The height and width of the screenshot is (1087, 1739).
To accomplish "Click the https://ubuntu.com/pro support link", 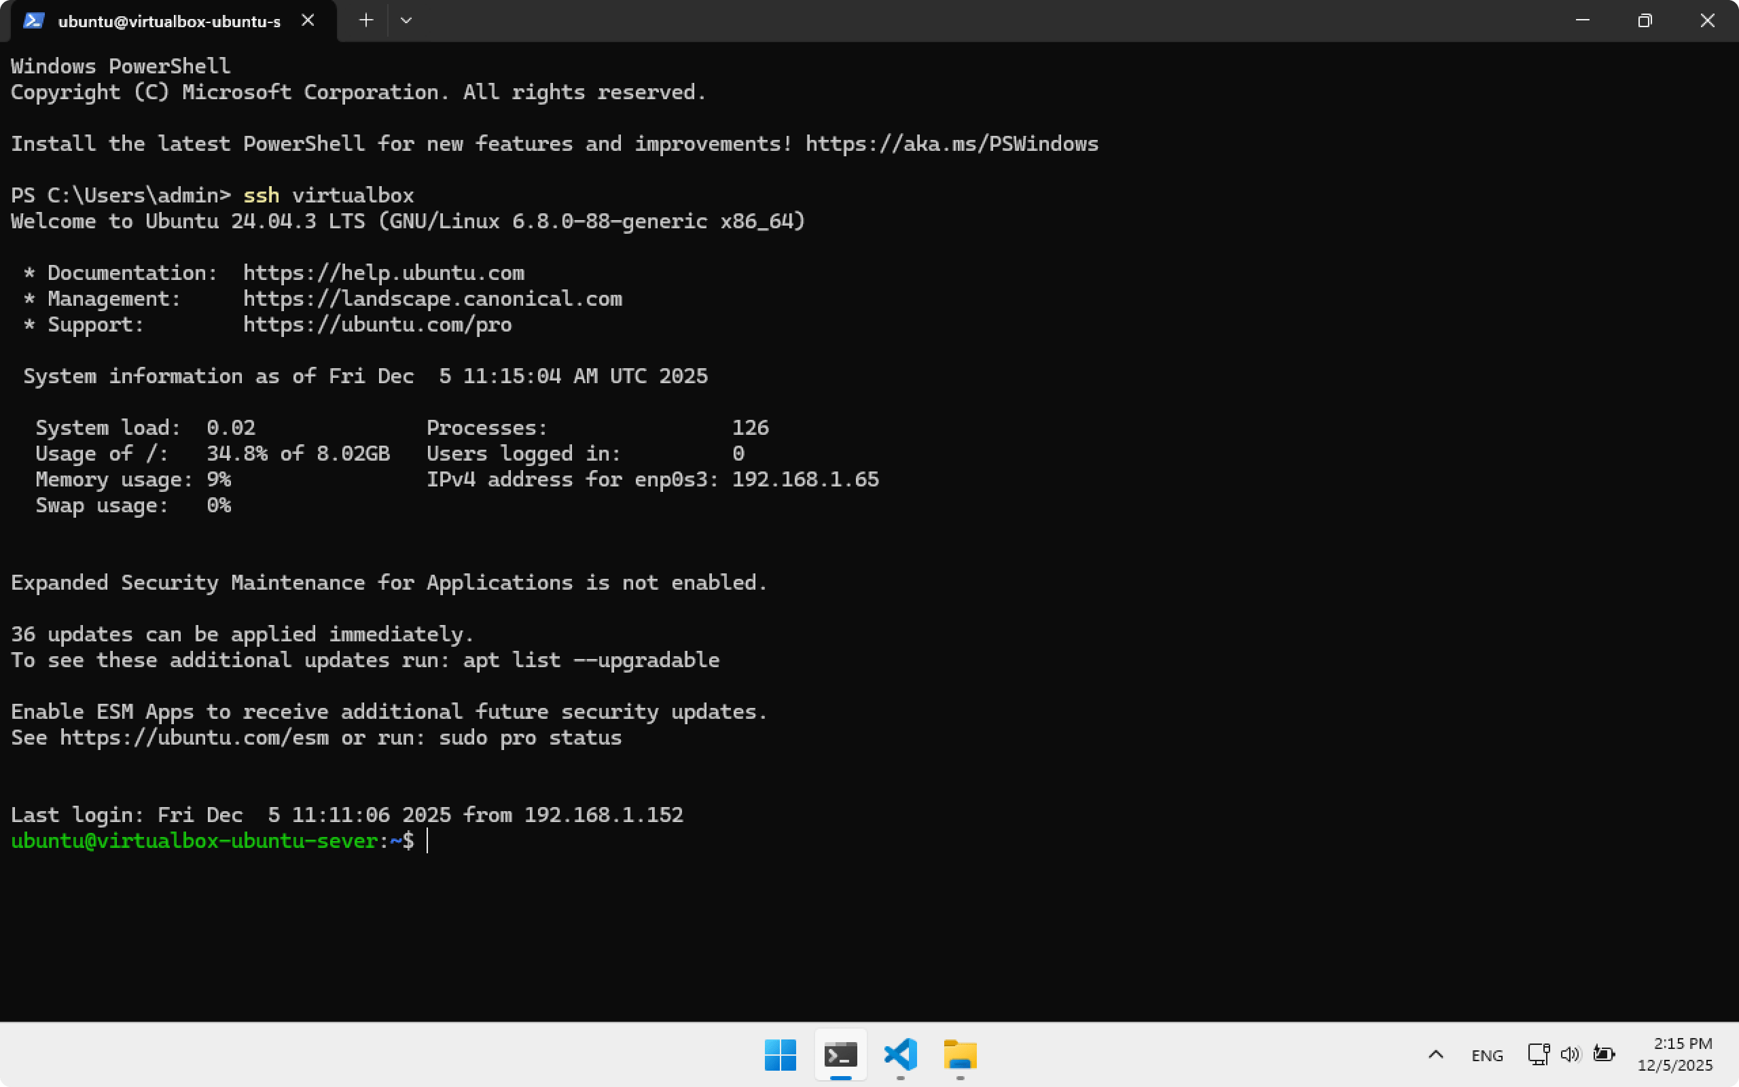I will tap(377, 325).
